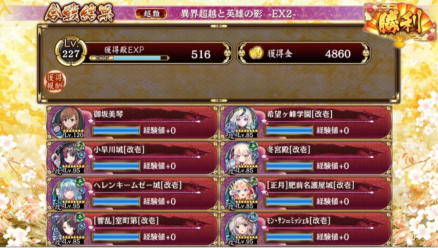Screen dimensions: 438x248
Task: Open the 冬宮殿[改壱] character portrait
Action: pos(242,158)
